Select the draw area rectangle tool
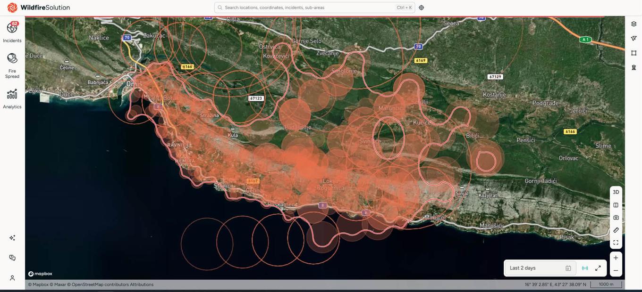This screenshot has height=292, width=642. tap(634, 53)
